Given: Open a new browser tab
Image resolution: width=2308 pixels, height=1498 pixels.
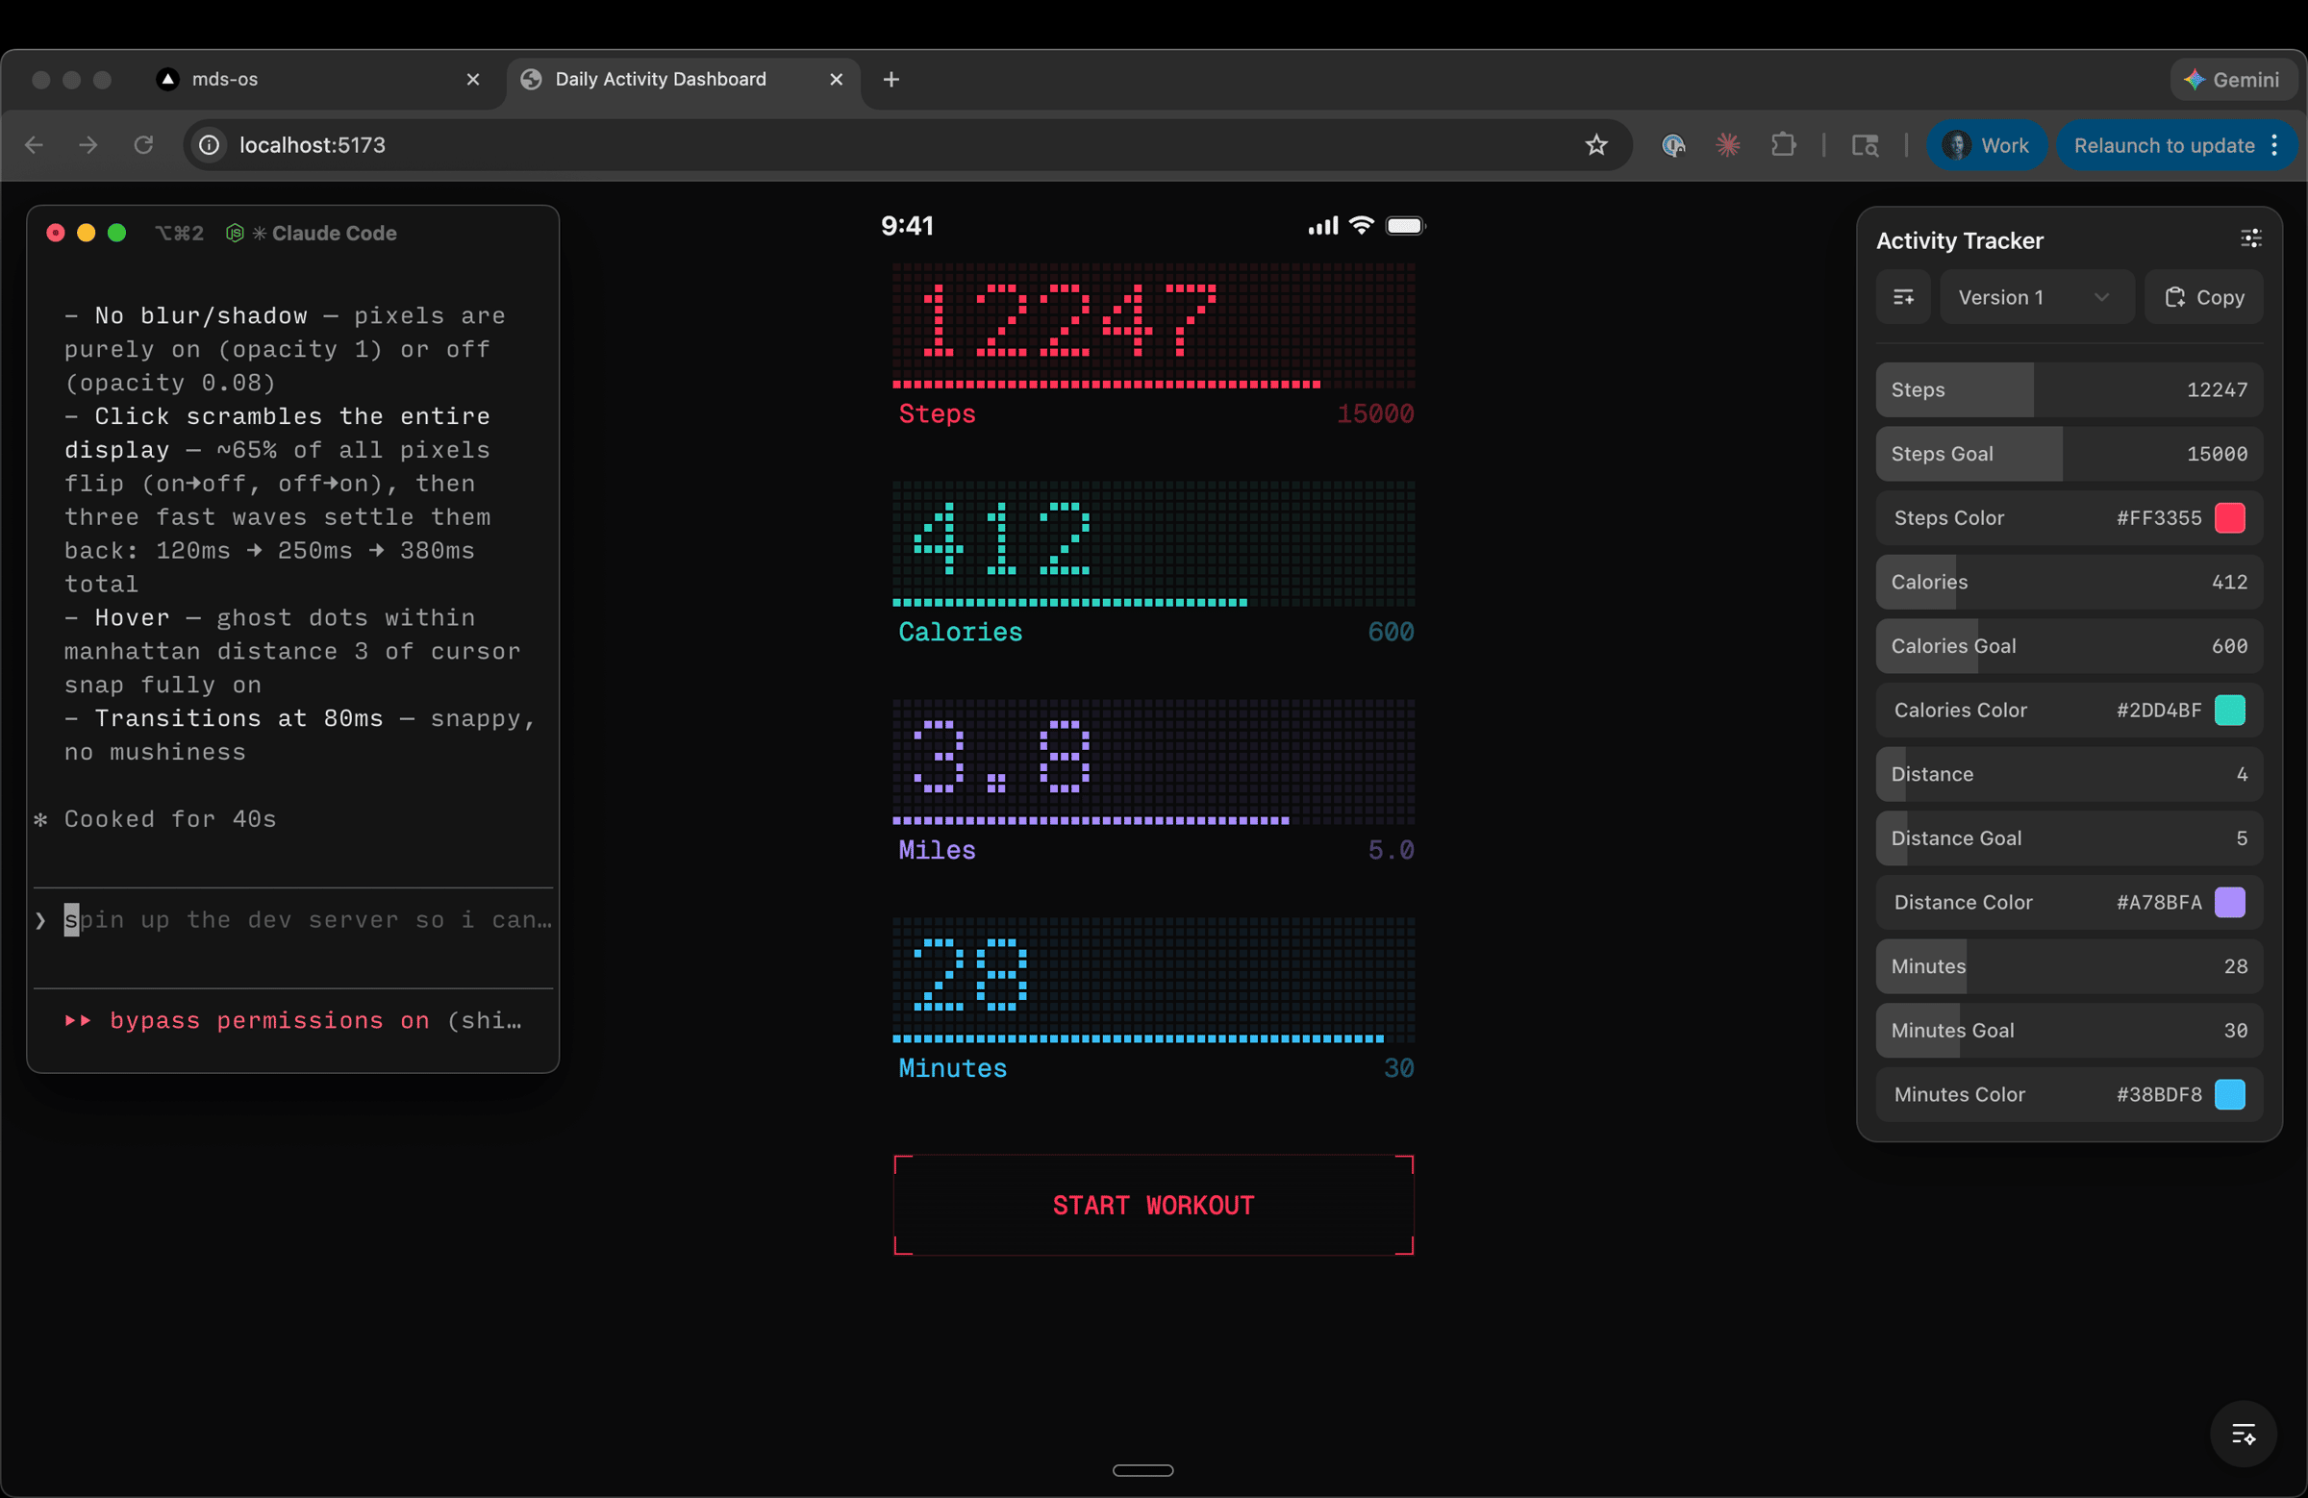Looking at the screenshot, I should 891,80.
